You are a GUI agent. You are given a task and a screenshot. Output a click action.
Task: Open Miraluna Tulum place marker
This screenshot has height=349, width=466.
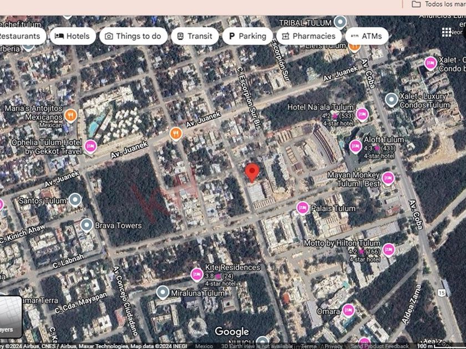(163, 292)
